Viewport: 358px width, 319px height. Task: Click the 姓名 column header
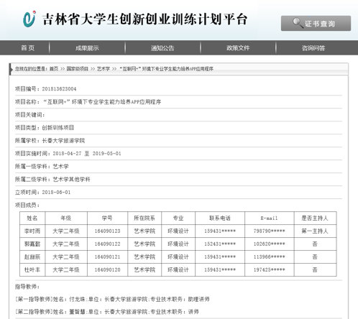32,218
